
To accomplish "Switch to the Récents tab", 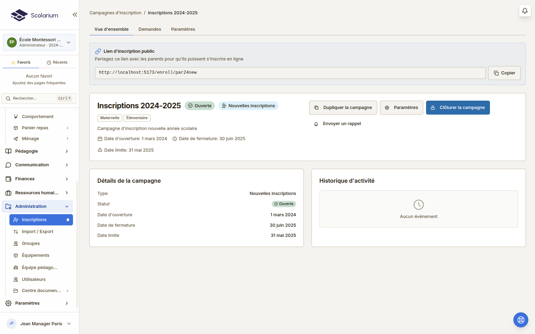I will 57,63.
